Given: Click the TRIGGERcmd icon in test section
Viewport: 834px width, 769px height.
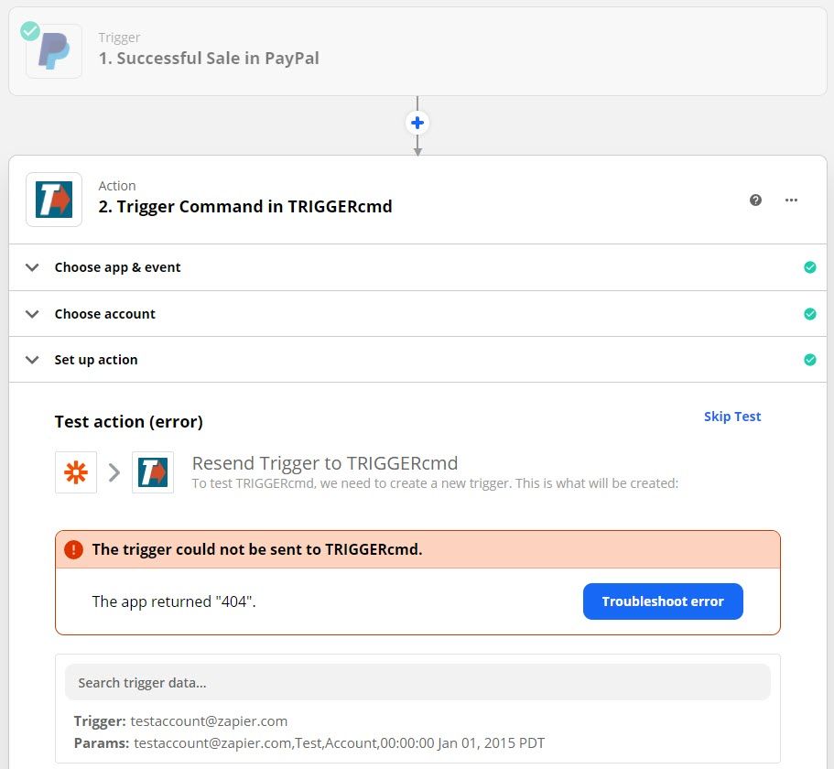Looking at the screenshot, I should point(153,472).
